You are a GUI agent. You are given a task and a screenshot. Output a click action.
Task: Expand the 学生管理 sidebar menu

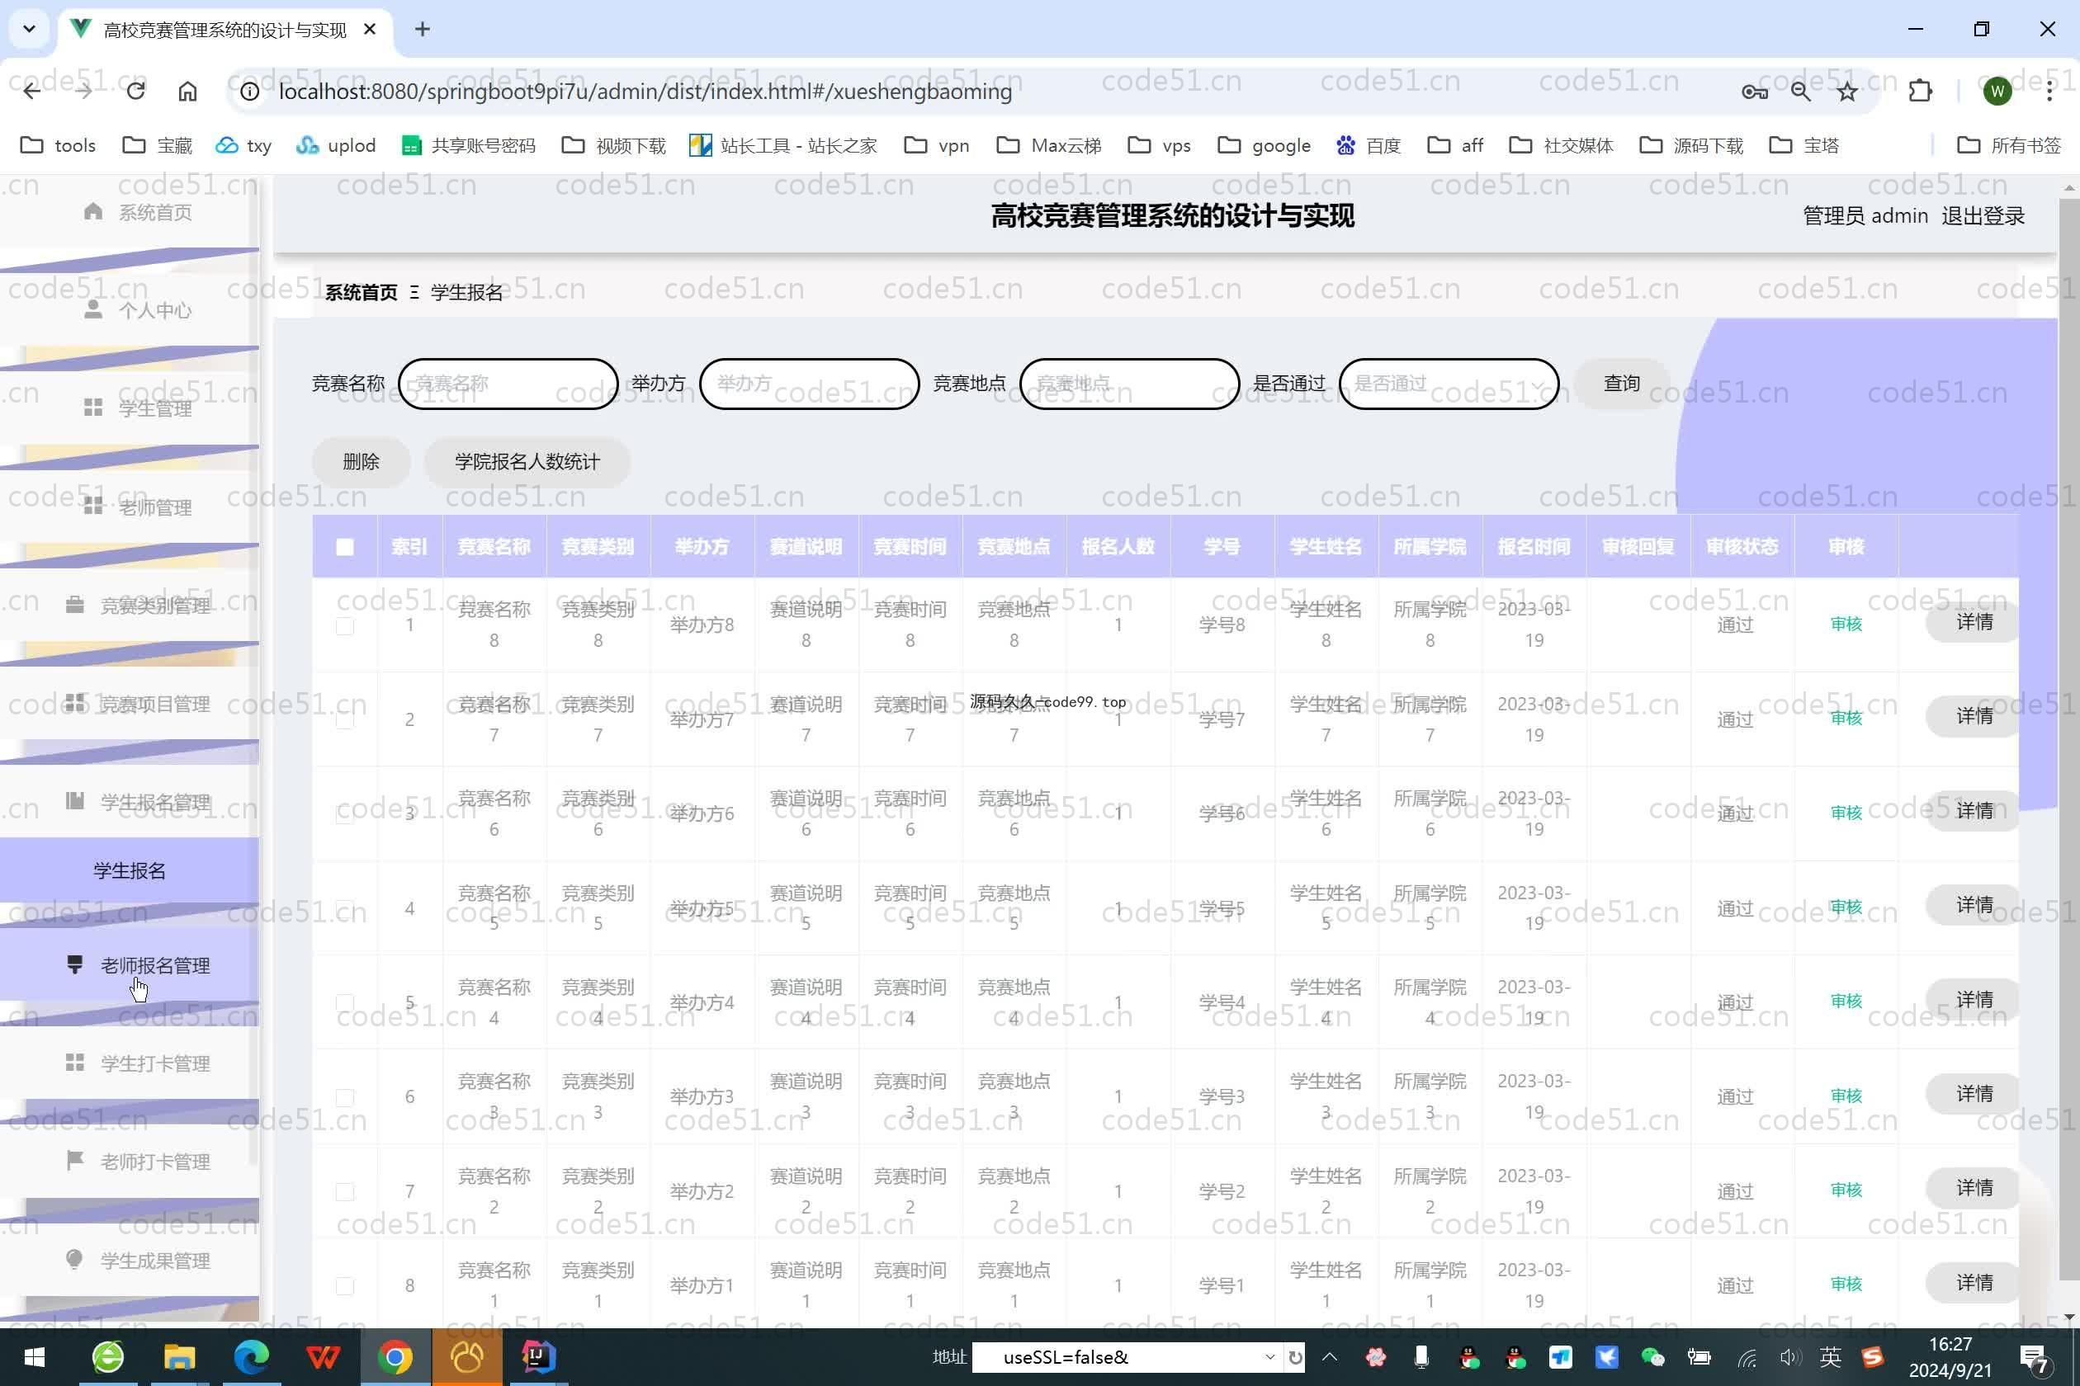pos(130,408)
